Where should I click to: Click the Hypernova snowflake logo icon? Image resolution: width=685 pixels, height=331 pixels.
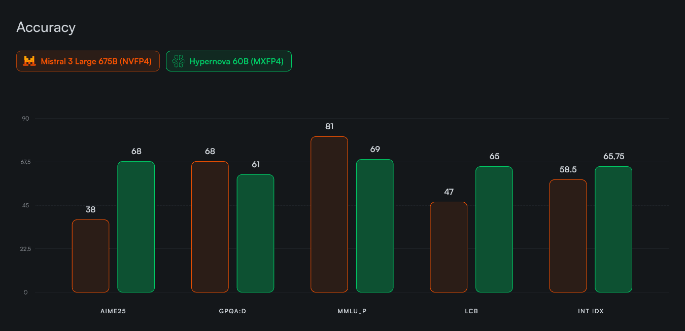pyautogui.click(x=179, y=61)
